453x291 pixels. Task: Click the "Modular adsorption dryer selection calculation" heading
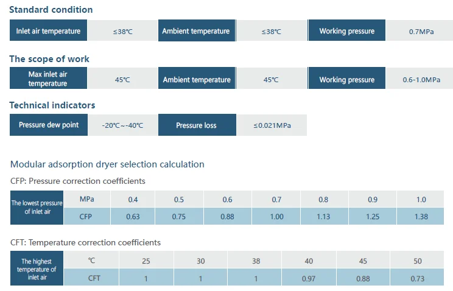point(107,164)
